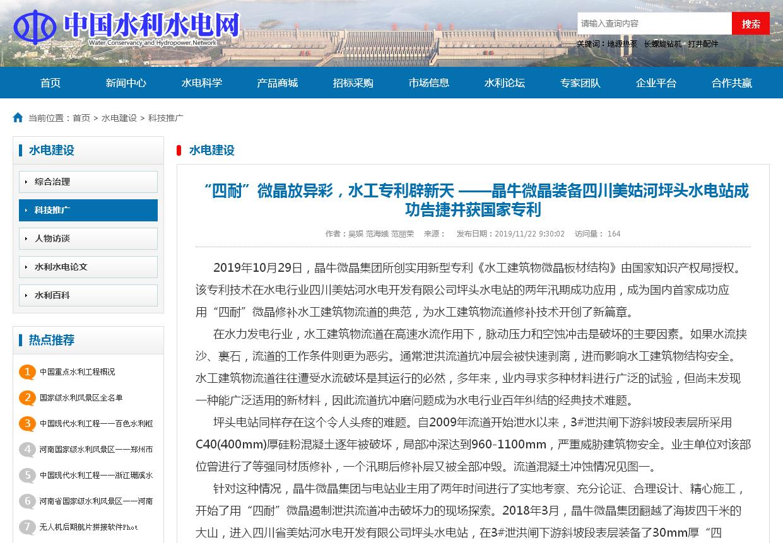The height and width of the screenshot is (543, 783).
Task: Click gray number 5 ranking badge
Action: click(27, 476)
